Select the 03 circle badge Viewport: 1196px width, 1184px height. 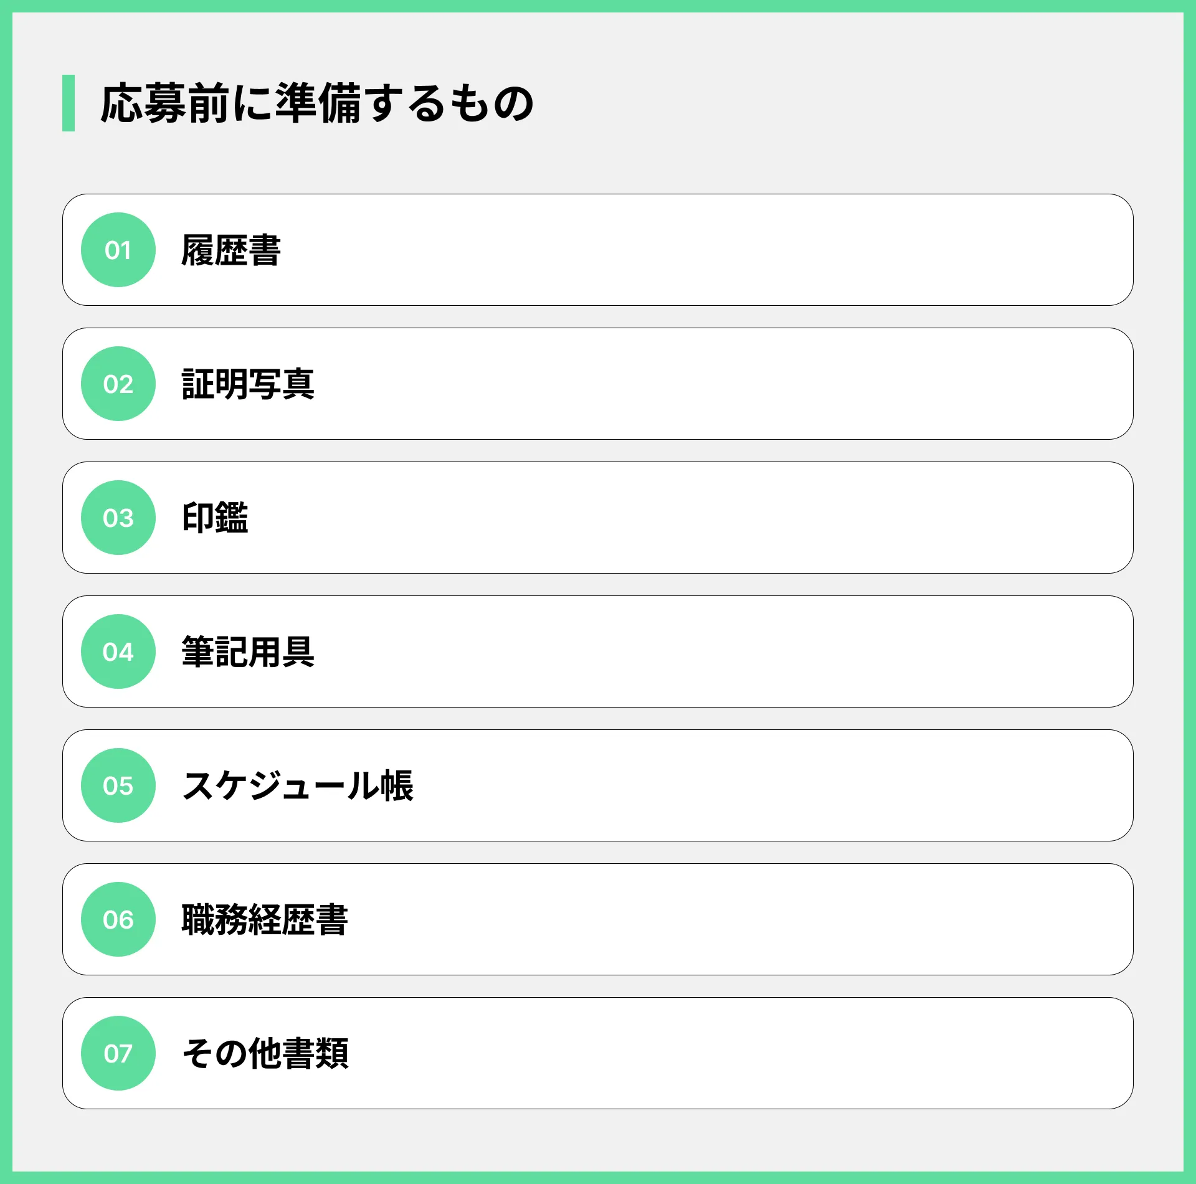[x=118, y=518]
